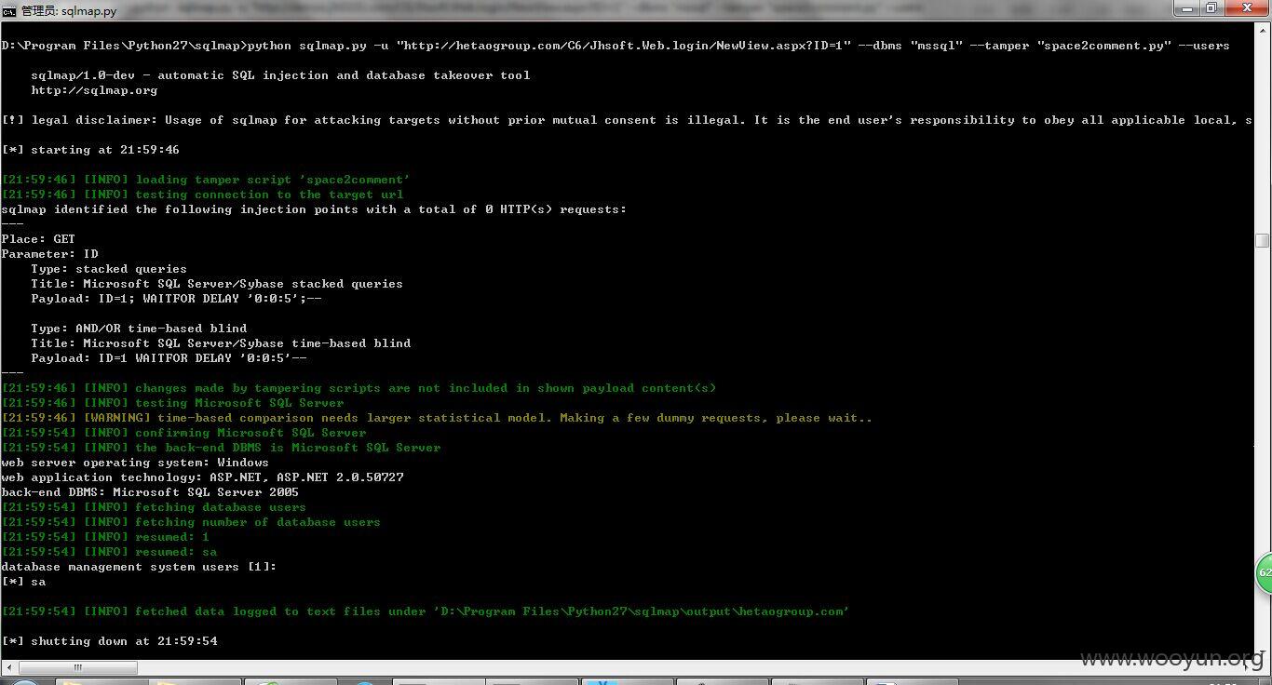The height and width of the screenshot is (685, 1272).
Task: Click '[INFO] testing Microsoft SQL Server' line
Action: [x=172, y=403]
